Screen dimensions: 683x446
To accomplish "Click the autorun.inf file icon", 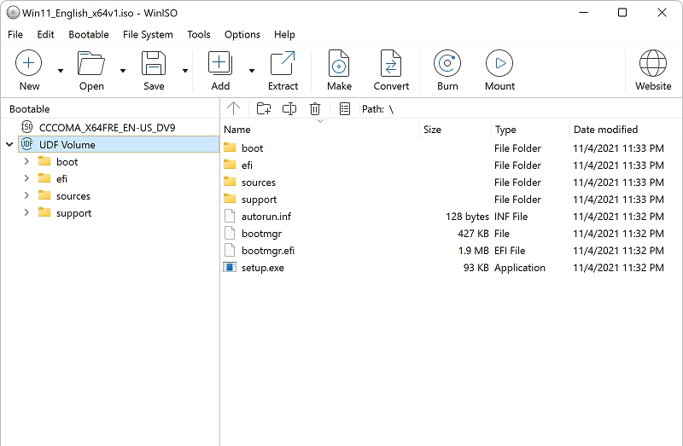I will (x=230, y=216).
